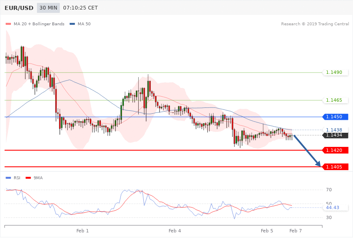353x239 pixels.
Task: Click the MA 20 + Bollinger Bands legend swatch
Action: pos(8,24)
